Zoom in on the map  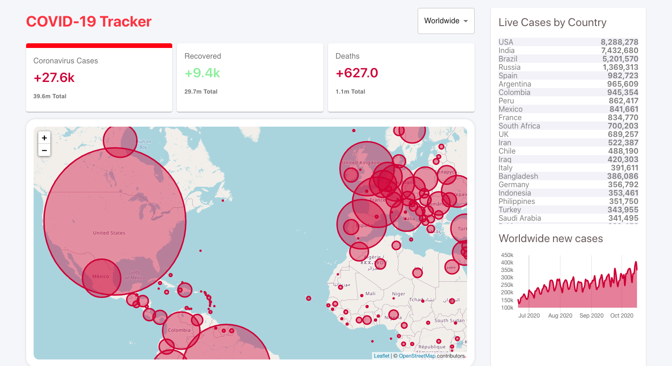pyautogui.click(x=44, y=138)
